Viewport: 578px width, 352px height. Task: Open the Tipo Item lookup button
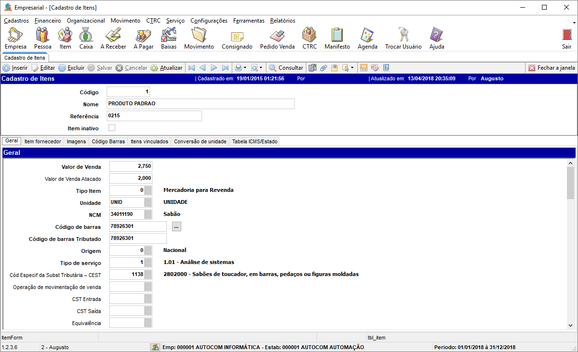pyautogui.click(x=148, y=190)
